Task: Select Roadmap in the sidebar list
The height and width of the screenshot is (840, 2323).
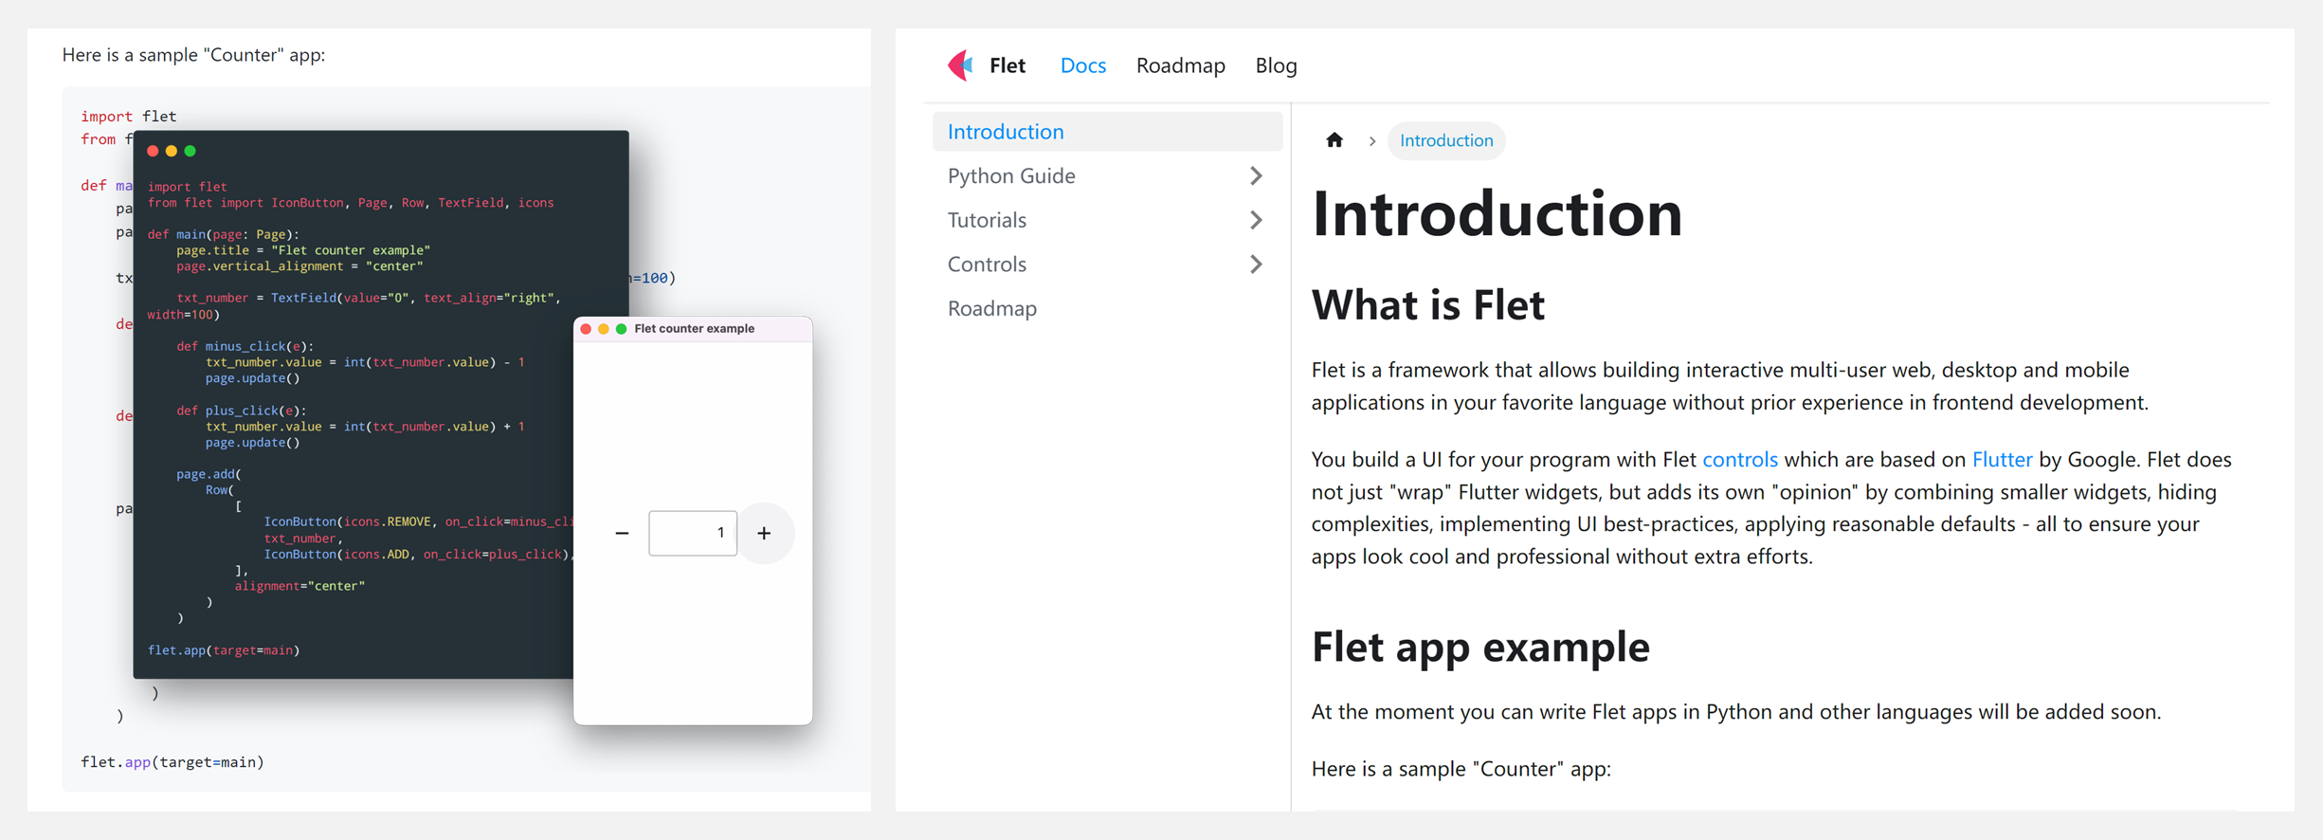Action: [992, 308]
